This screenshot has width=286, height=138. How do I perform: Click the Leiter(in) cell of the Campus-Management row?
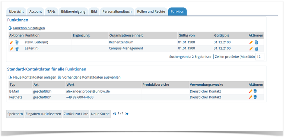tap(32, 49)
